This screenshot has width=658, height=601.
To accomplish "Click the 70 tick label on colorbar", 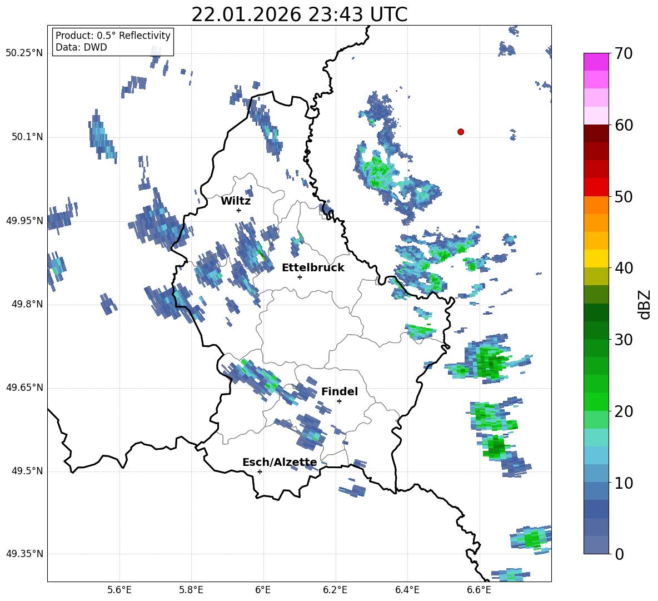I will point(623,54).
